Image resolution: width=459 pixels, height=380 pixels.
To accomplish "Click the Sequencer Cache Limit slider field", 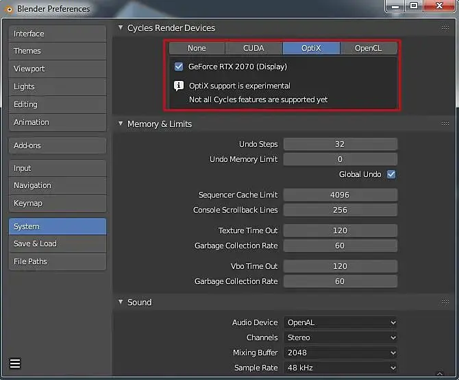I will [x=340, y=195].
